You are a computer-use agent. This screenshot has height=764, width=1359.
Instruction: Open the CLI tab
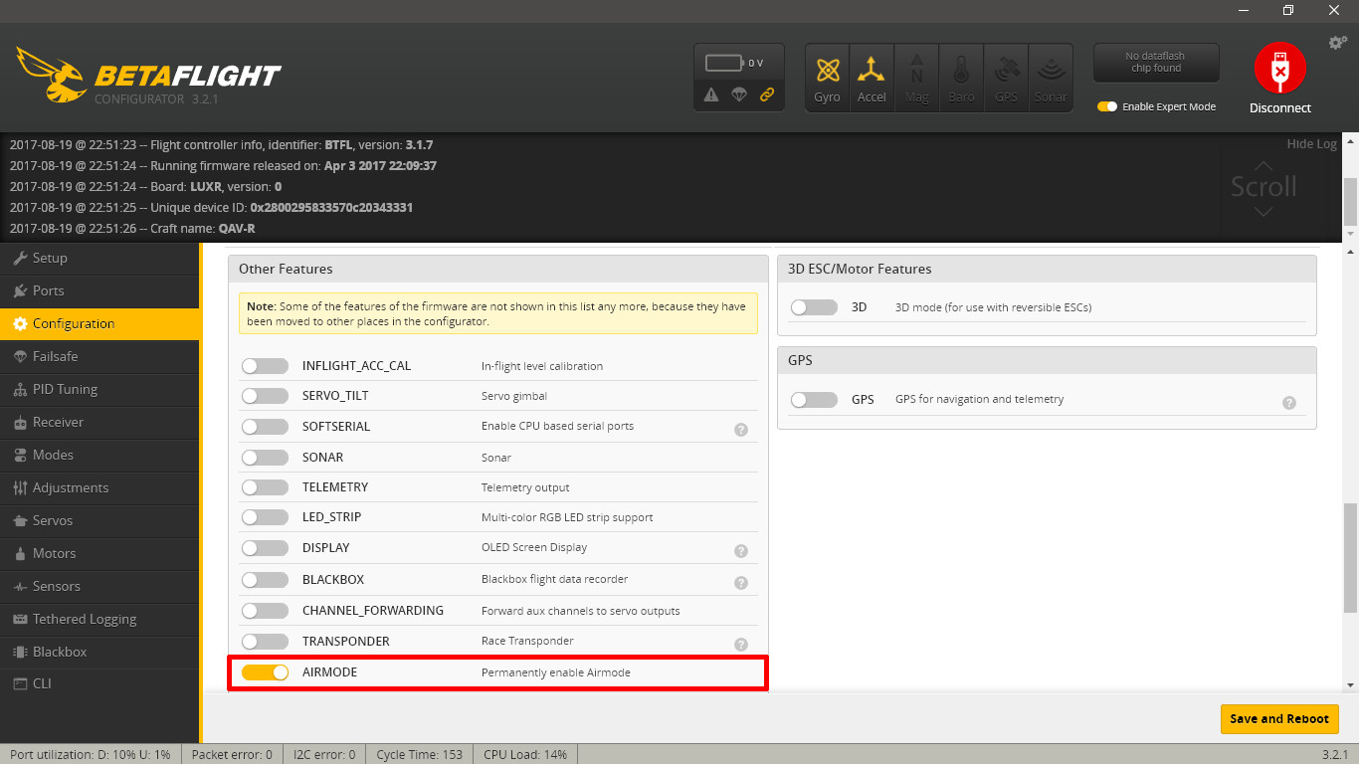(x=99, y=683)
